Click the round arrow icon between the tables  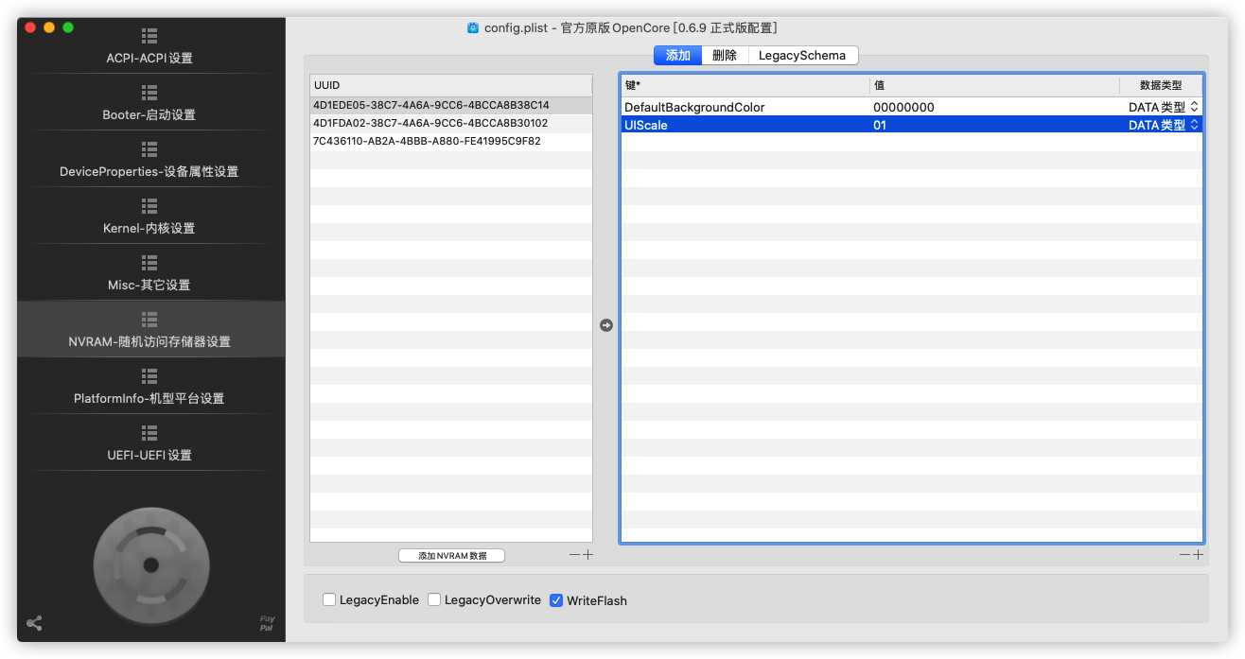pyautogui.click(x=606, y=325)
